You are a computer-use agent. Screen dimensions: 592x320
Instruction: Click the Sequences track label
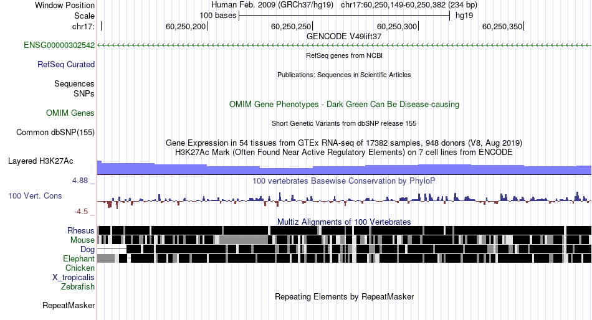click(x=74, y=84)
